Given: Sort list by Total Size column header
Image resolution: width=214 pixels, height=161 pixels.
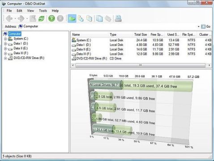Looking at the screenshot, I should pos(141,34).
